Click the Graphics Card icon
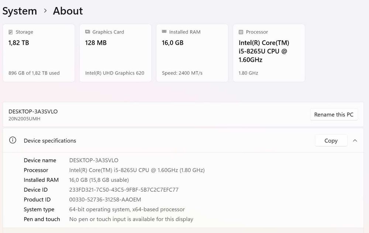Viewport: 369px width, 233px height. 87,32
